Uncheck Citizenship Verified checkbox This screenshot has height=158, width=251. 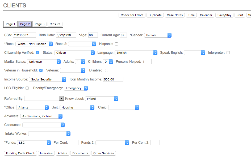coord(37,53)
